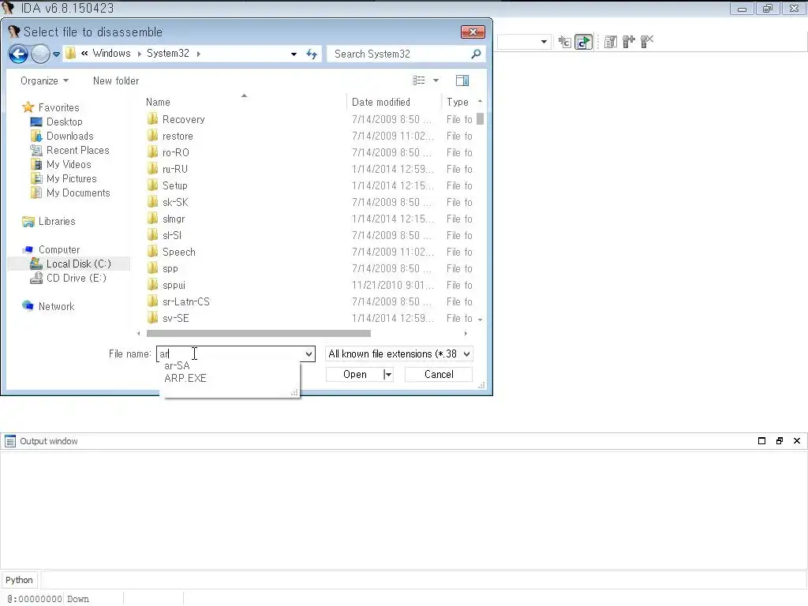Image resolution: width=808 pixels, height=606 pixels.
Task: Click the IDA toolbar icon with a plus
Action: coord(629,42)
